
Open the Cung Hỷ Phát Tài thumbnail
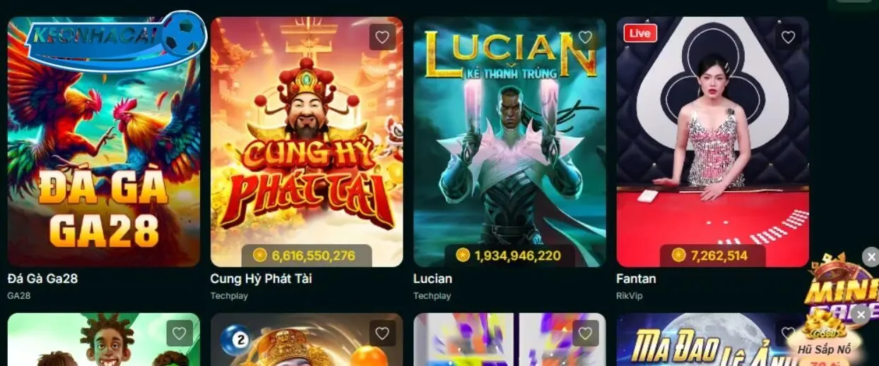pos(307,142)
